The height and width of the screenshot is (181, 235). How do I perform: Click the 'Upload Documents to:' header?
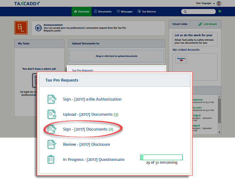86,43
